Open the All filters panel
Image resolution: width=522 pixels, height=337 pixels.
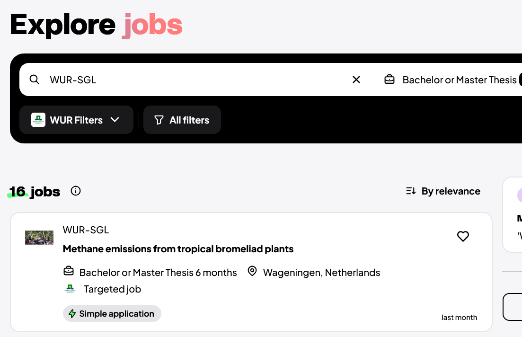pyautogui.click(x=182, y=120)
